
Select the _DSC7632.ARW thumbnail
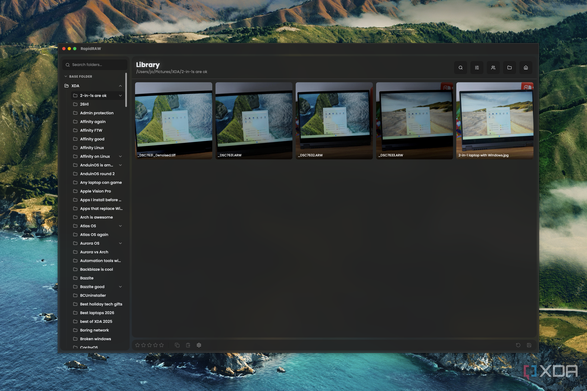[x=334, y=121]
